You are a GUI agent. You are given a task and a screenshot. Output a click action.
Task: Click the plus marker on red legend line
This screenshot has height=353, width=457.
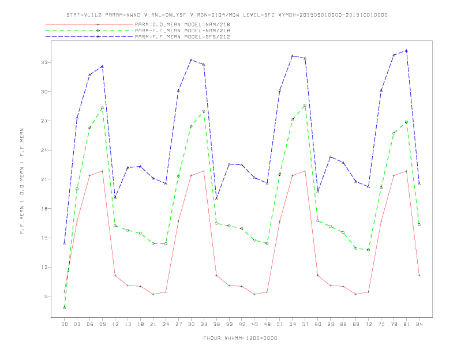tap(98, 24)
